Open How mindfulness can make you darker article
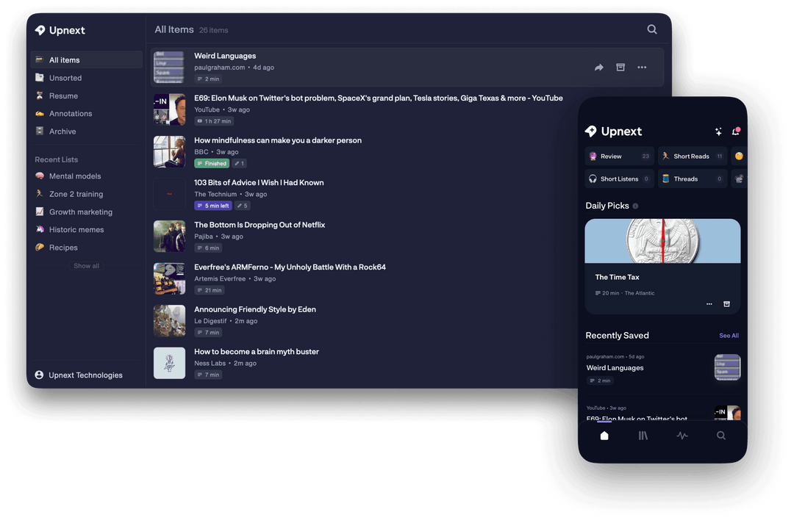The height and width of the screenshot is (523, 794). point(277,140)
